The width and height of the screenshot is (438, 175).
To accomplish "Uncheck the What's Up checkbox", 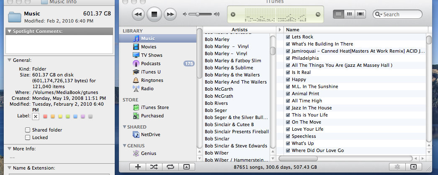I will [288, 144].
